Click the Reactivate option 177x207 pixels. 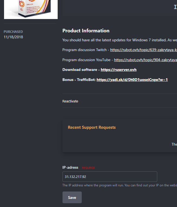70,101
